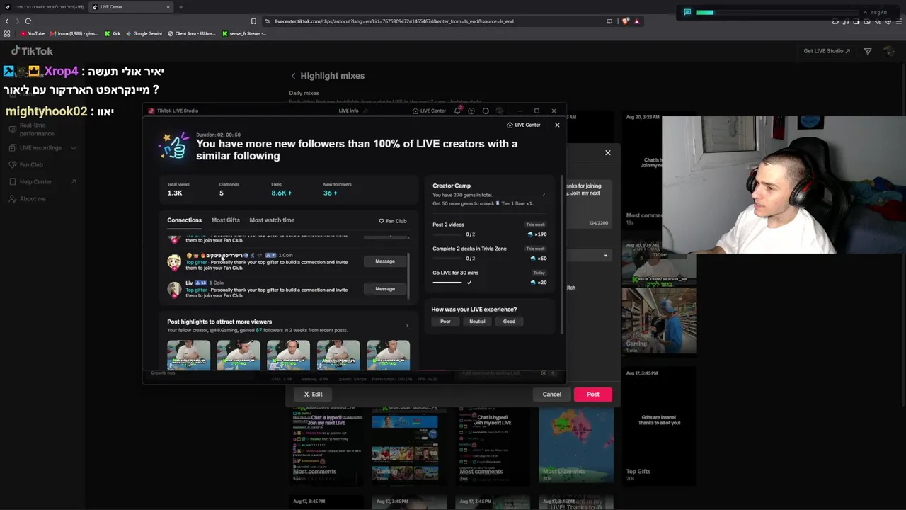Click Get LIVE Studio link
This screenshot has width=906, height=510.
[827, 51]
